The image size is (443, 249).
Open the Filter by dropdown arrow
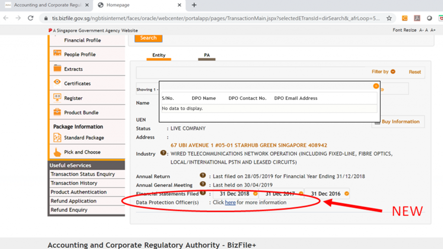click(x=393, y=72)
